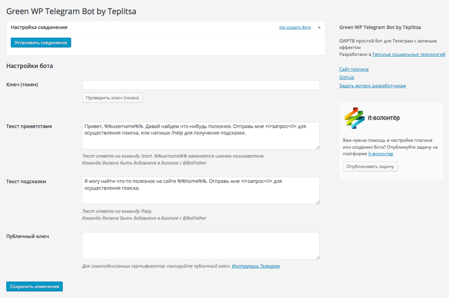
Task: Collapse the Настройка соединения panel arrow
Action: (x=319, y=27)
